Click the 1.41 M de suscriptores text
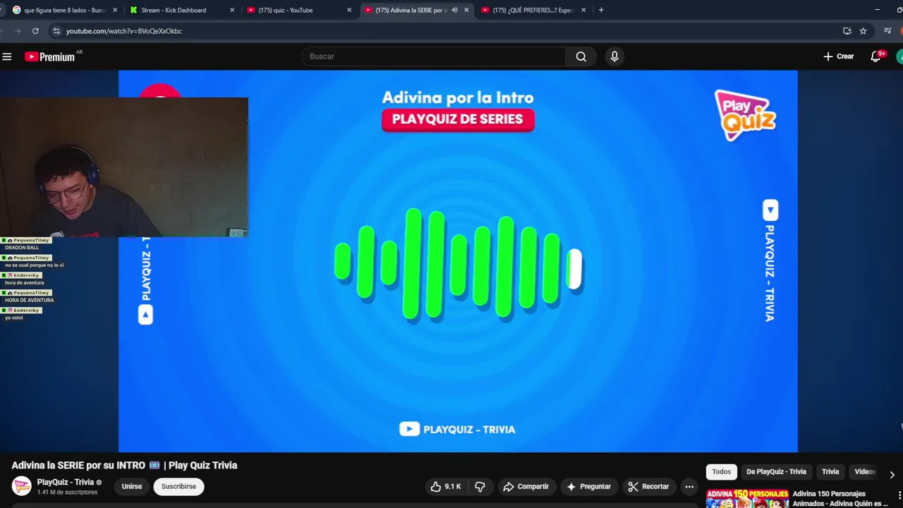Viewport: 903px width, 508px height. 67,492
